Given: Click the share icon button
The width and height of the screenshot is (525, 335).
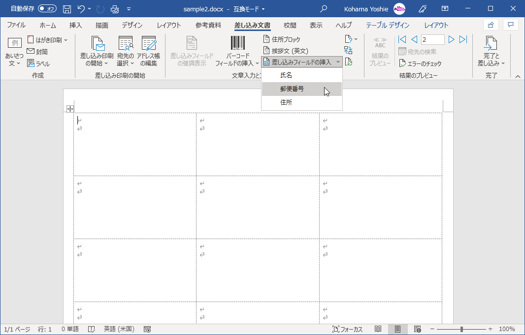Looking at the screenshot, I should [491, 25].
